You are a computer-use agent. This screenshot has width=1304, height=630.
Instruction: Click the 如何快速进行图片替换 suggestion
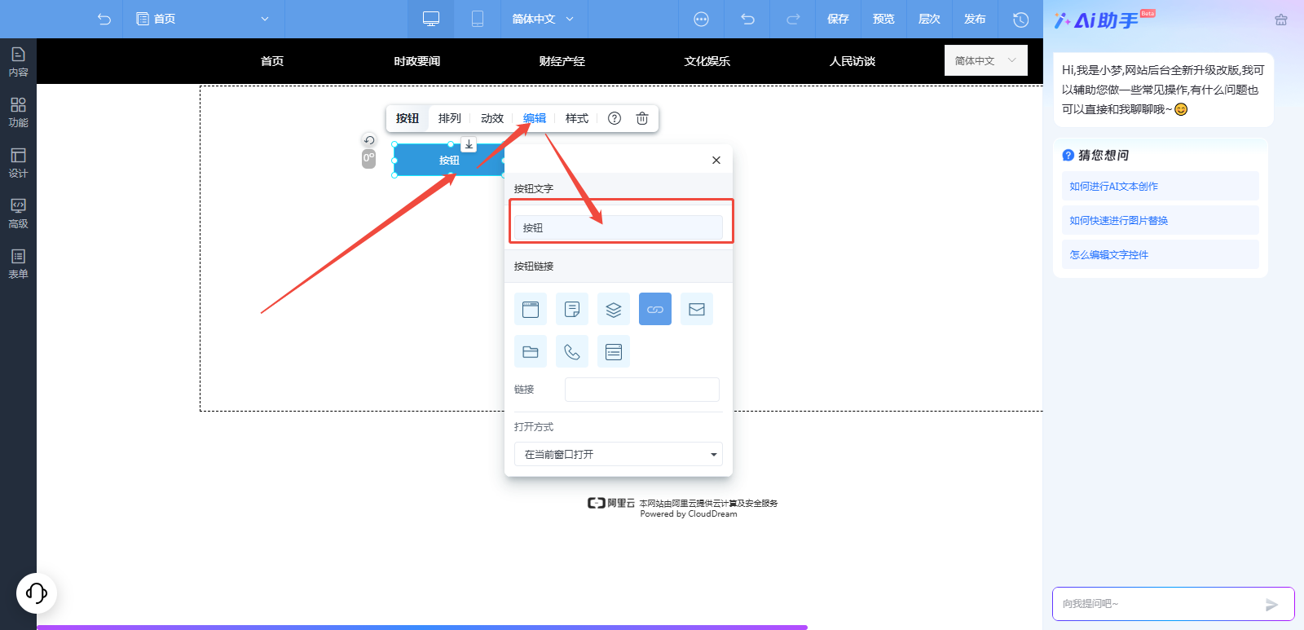[x=1161, y=220]
